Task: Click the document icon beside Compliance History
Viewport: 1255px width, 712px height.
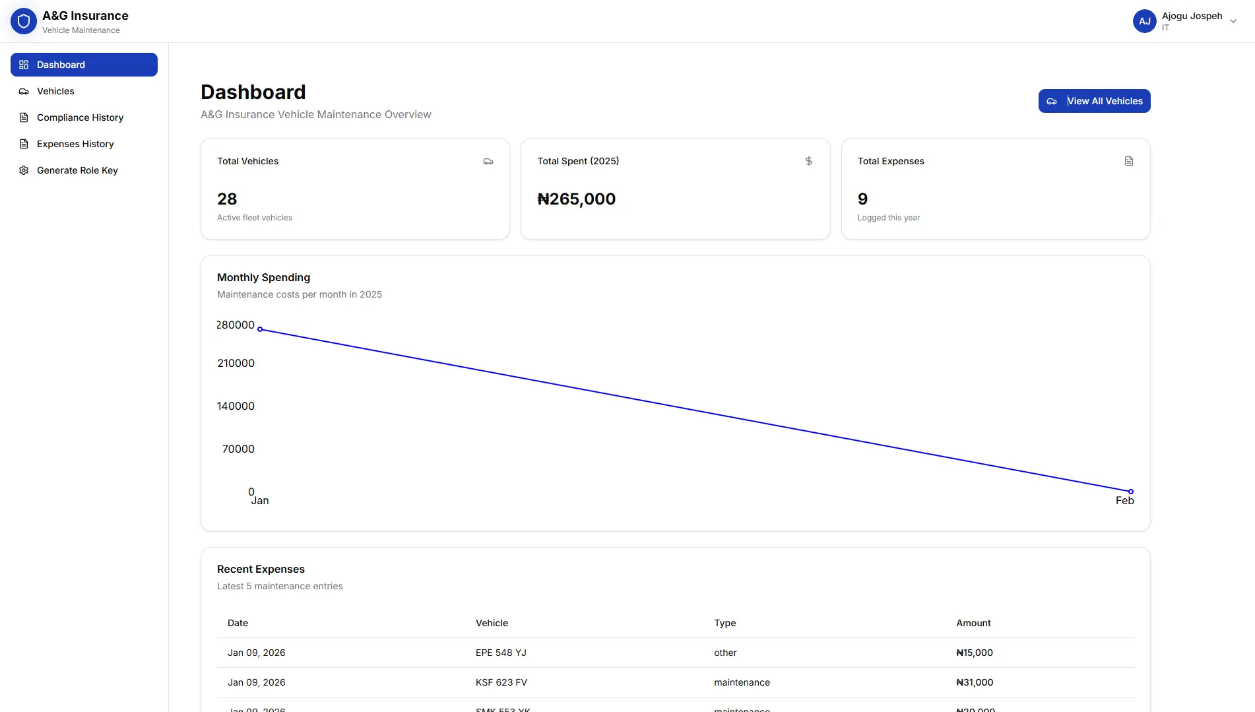Action: point(24,117)
